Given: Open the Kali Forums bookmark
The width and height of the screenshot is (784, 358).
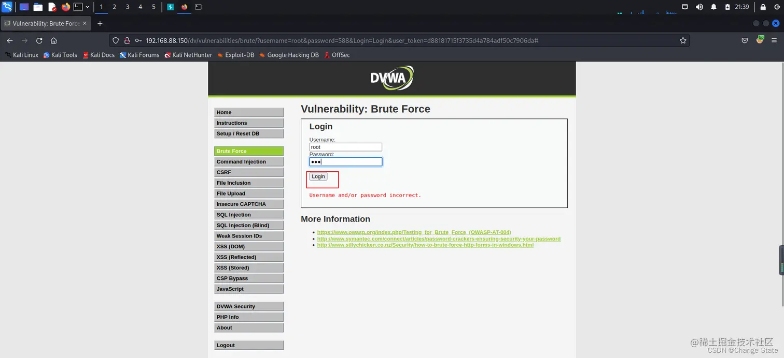Looking at the screenshot, I should (139, 55).
